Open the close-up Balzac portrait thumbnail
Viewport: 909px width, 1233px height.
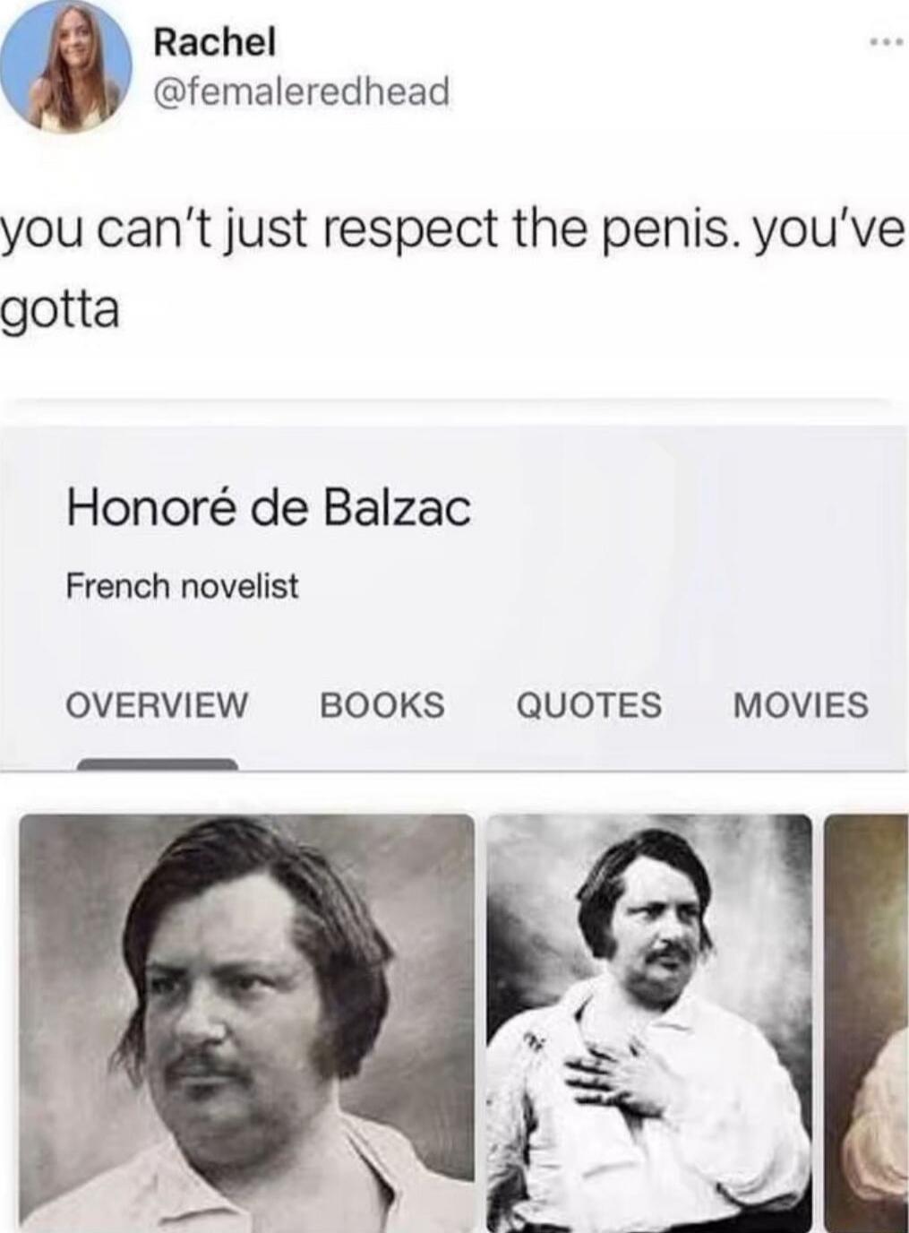[x=247, y=1022]
